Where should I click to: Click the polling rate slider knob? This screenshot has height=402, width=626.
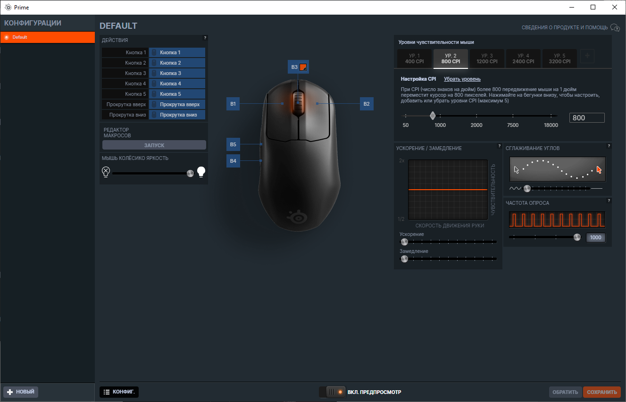coord(577,237)
